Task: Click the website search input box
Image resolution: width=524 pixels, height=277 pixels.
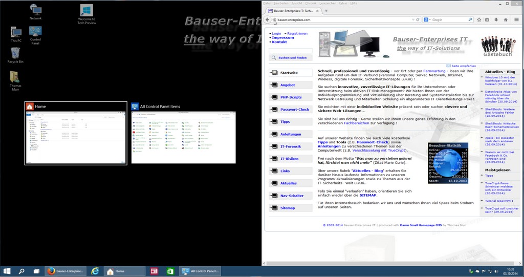Action: [x=291, y=51]
